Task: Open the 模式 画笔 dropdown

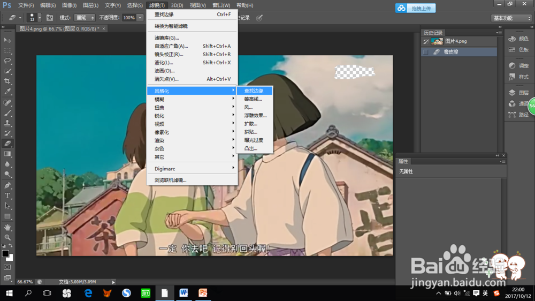Action: [x=85, y=18]
